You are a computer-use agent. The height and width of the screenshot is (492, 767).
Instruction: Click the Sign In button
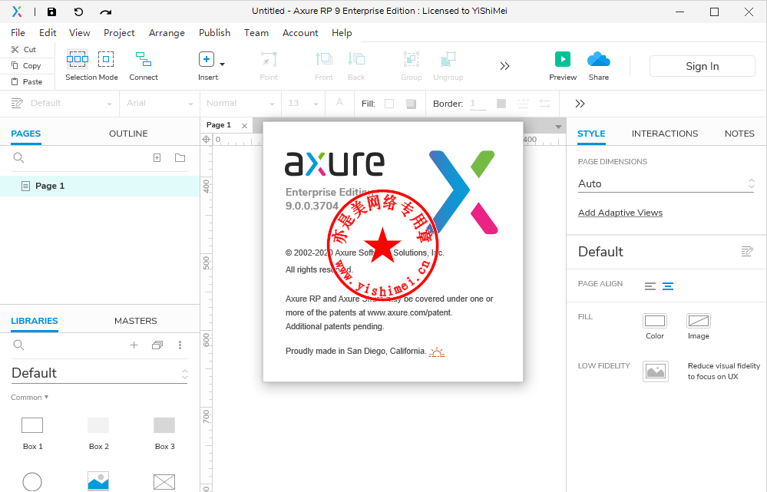[702, 66]
